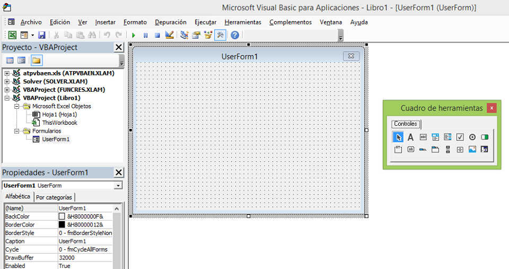The height and width of the screenshot is (269, 509).
Task: Toggle the Toolbox toolbar icon
Action: (220, 35)
